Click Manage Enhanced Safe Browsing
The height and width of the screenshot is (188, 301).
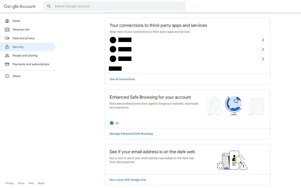[131, 134]
